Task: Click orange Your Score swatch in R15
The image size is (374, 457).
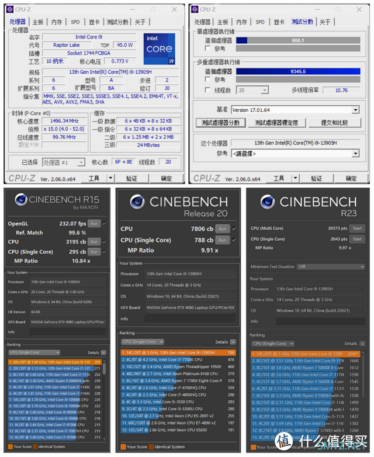Action: click(11, 446)
